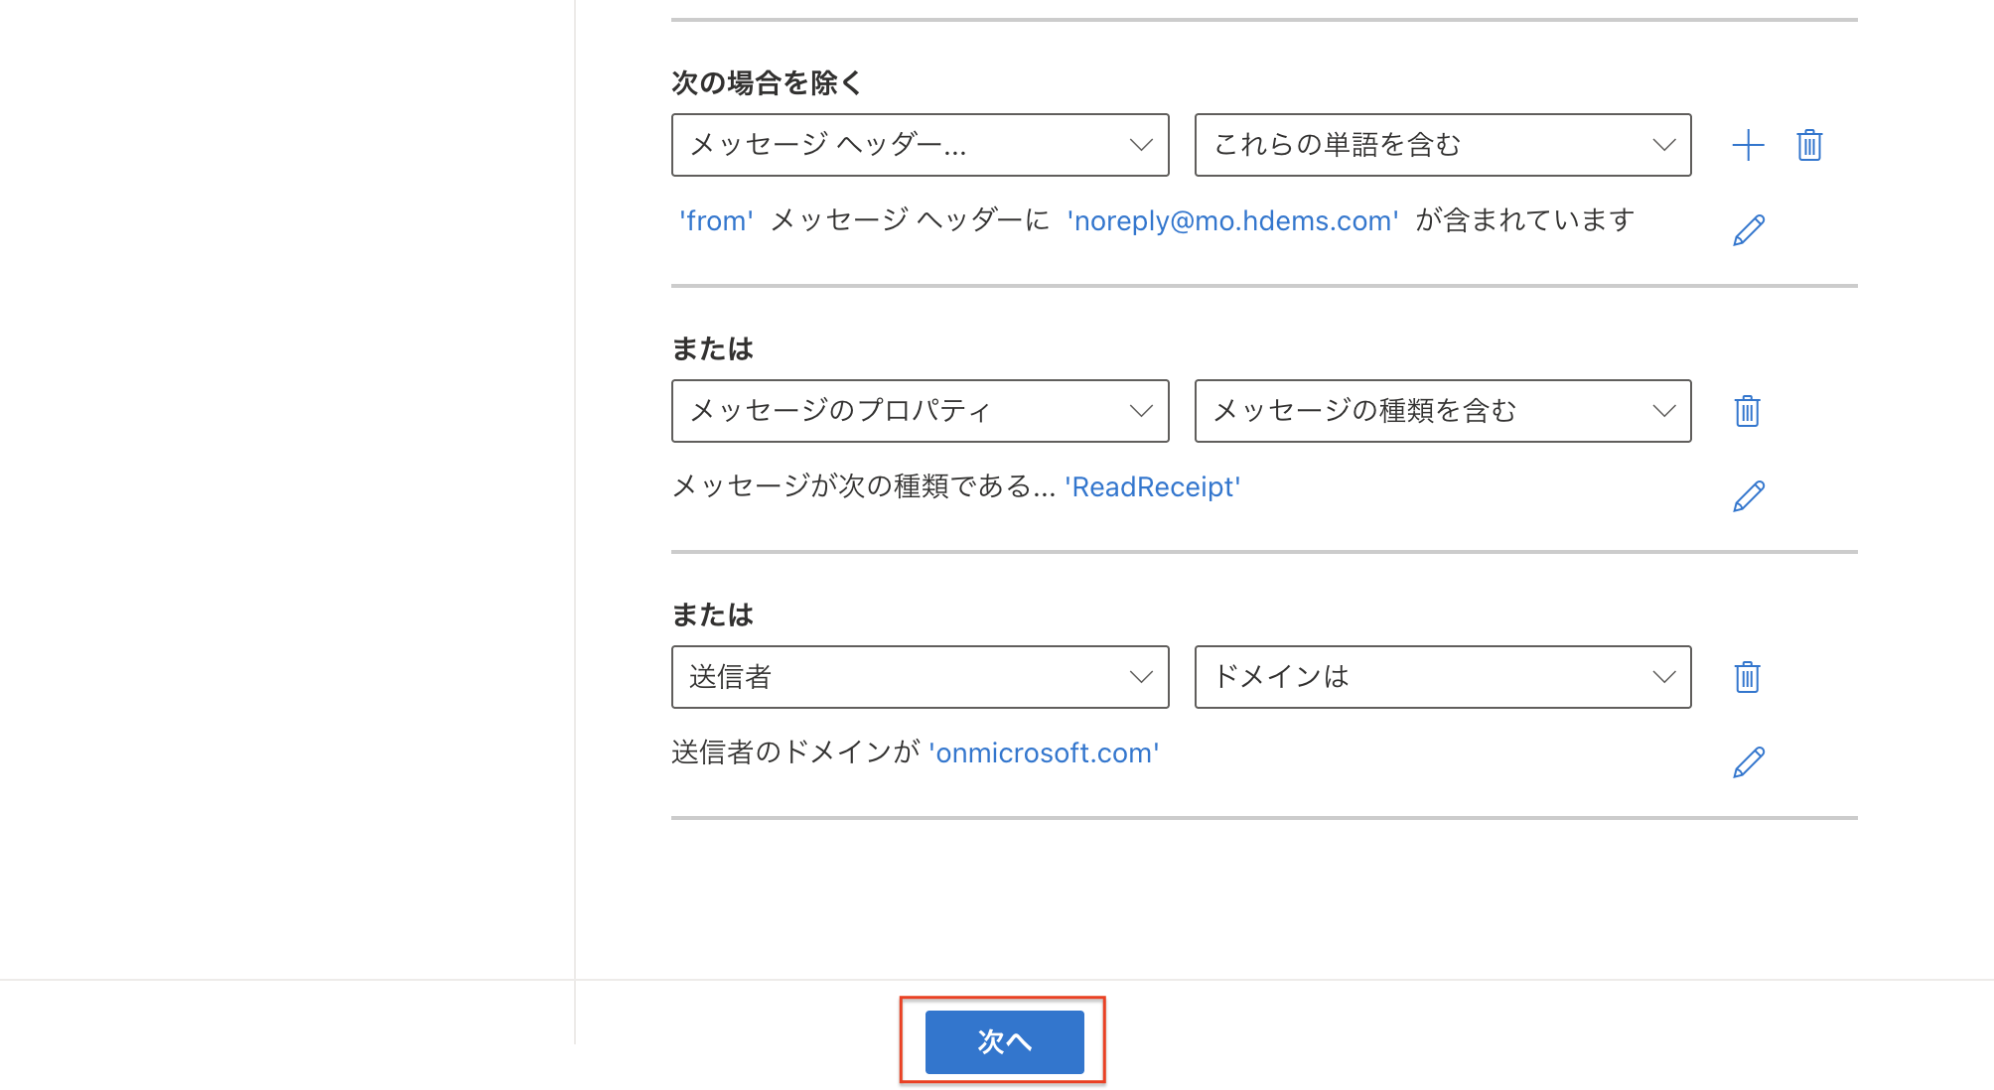Screen dimensions: 1994x1090
Task: Open the 送信者 dropdown
Action: [x=921, y=677]
